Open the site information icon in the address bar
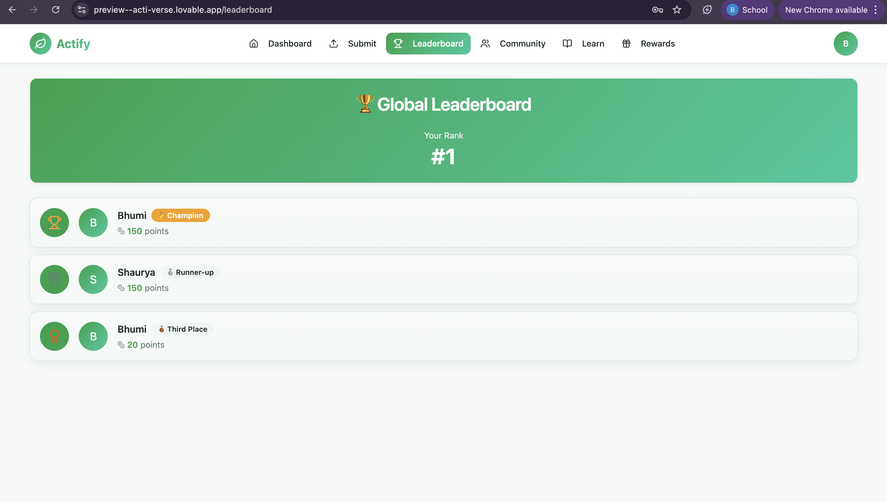The width and height of the screenshot is (887, 502). 82,10
